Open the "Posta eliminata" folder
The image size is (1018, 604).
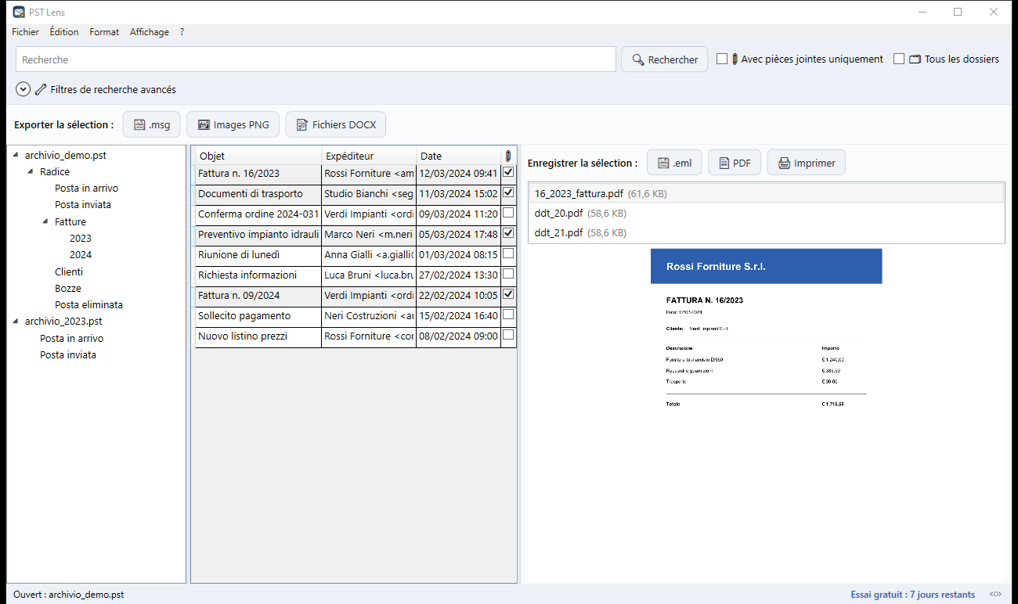click(x=88, y=304)
